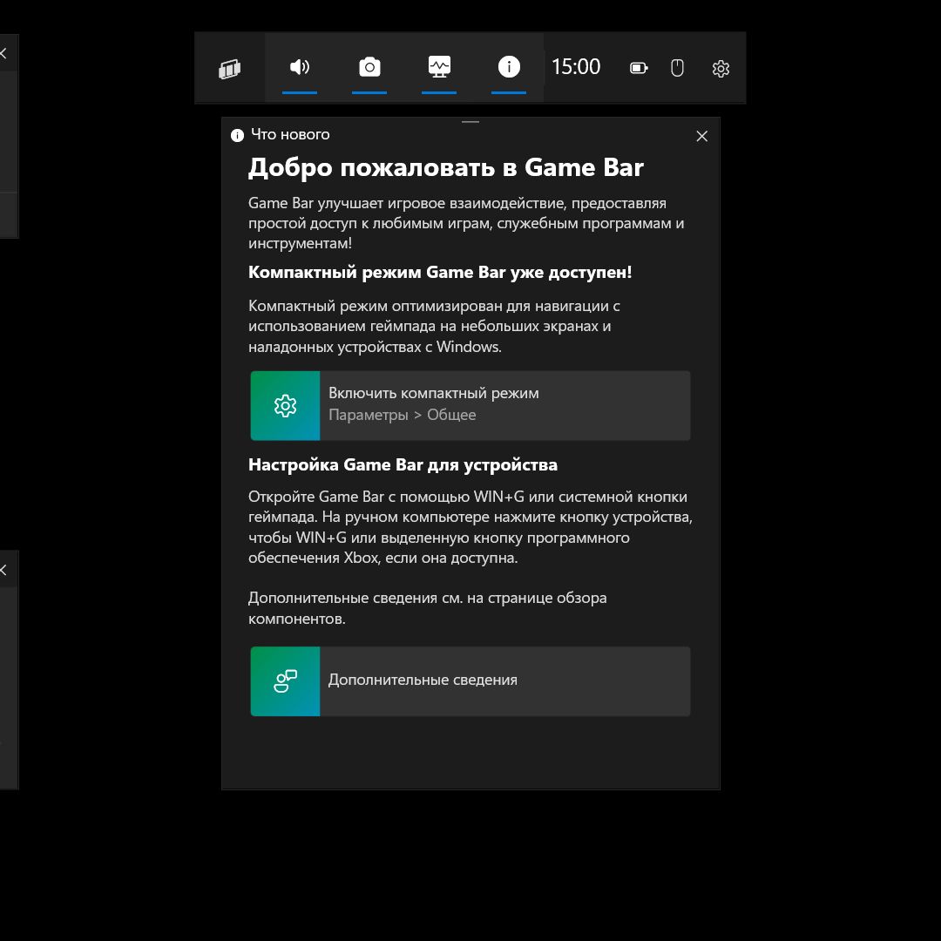Click Компактный режим Game Bar уже доступен! heading
This screenshot has width=941, height=941.
(440, 273)
